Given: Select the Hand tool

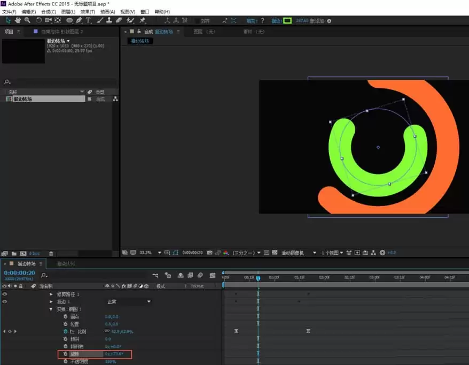Looking at the screenshot, I should coord(18,20).
